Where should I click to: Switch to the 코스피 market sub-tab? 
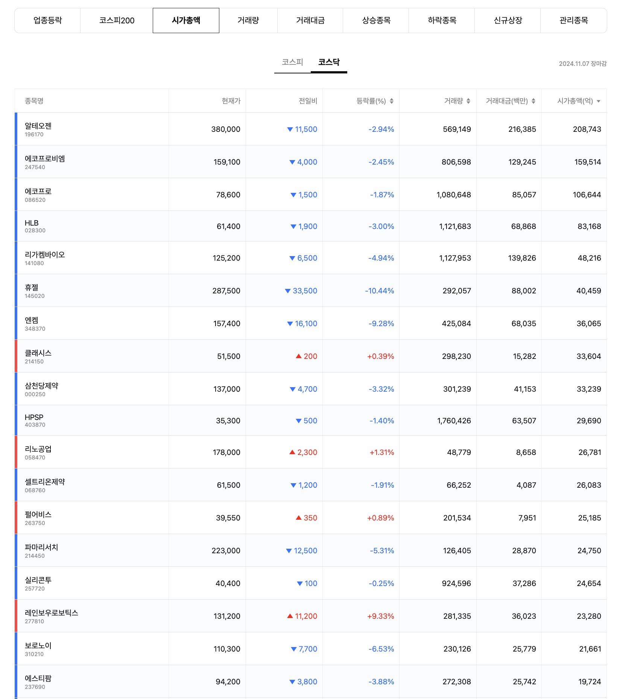coord(292,62)
